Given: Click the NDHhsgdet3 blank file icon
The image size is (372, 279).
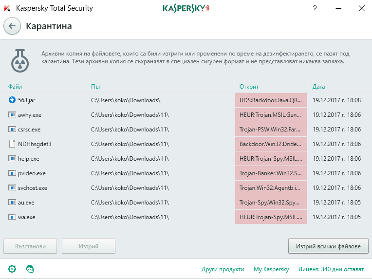Looking at the screenshot, I should tap(12, 144).
